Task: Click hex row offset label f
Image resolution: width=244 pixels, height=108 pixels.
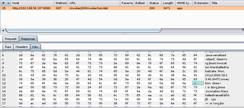Action: (3, 71)
